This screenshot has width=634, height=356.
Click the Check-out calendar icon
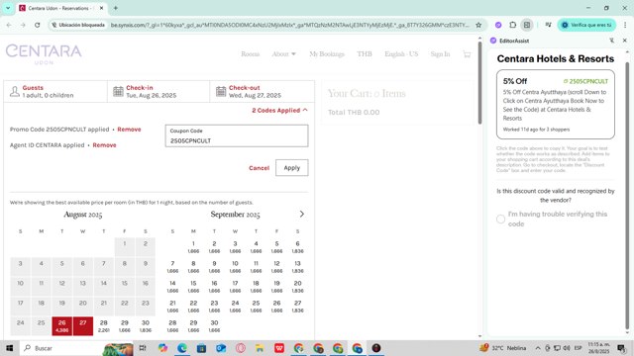click(x=221, y=91)
